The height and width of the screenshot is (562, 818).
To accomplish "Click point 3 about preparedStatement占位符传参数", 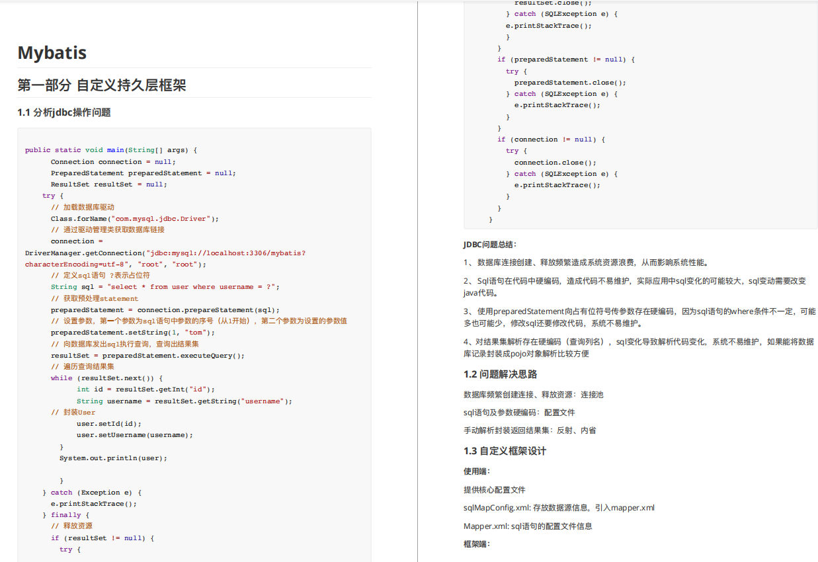I will point(639,317).
